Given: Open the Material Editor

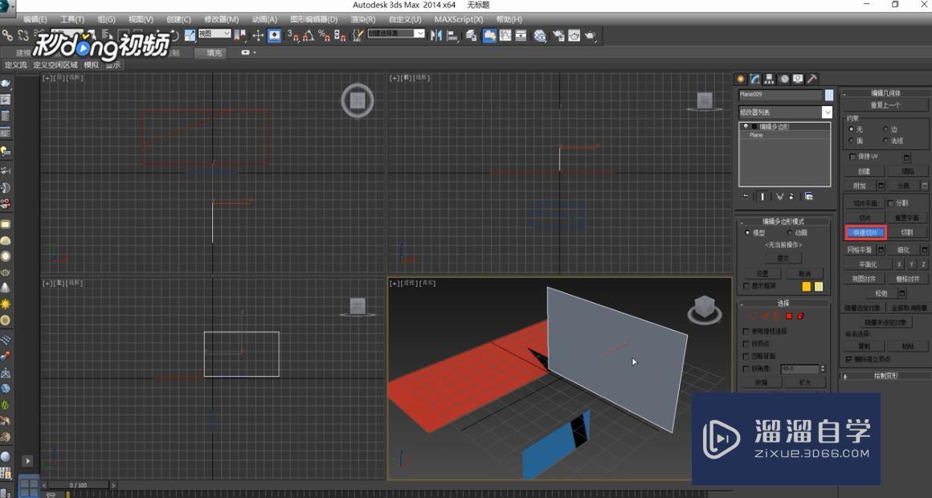Looking at the screenshot, I should (538, 35).
